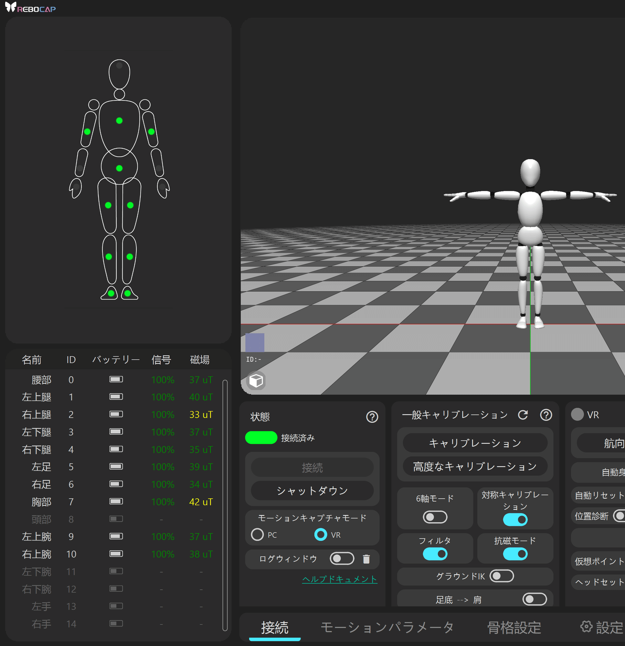Click the VR status indicator circle
625x646 pixels.
point(577,415)
